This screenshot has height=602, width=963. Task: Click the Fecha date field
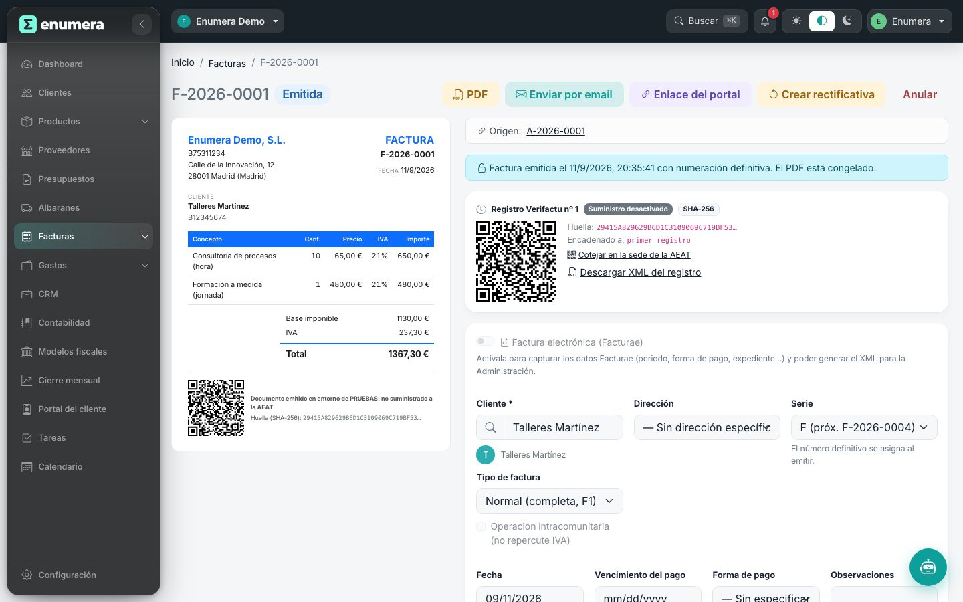530,594
